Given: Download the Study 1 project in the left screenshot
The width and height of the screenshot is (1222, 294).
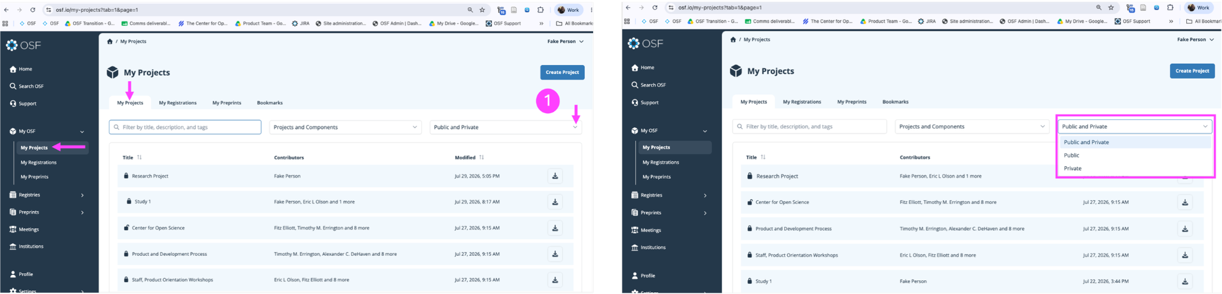Looking at the screenshot, I should point(555,202).
